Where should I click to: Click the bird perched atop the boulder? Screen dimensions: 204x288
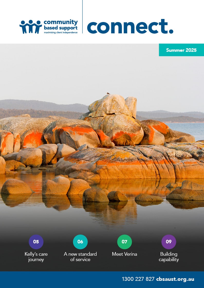point(108,93)
